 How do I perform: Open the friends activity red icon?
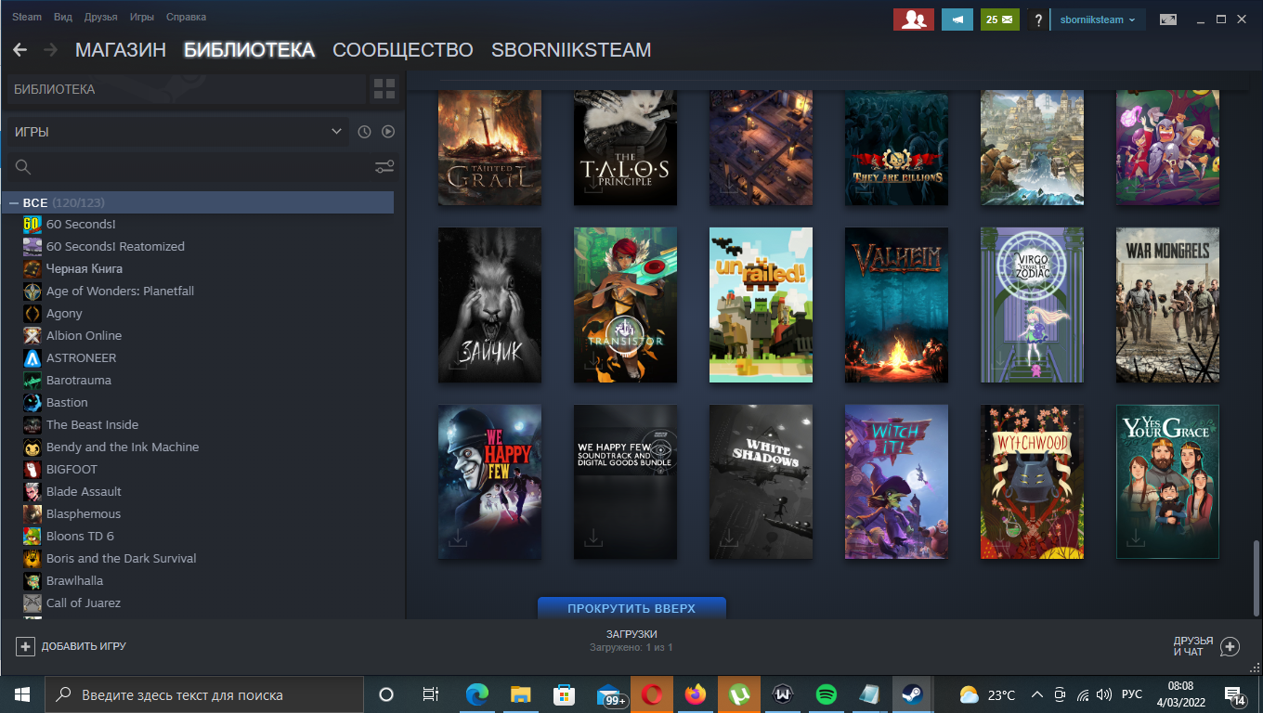914,19
